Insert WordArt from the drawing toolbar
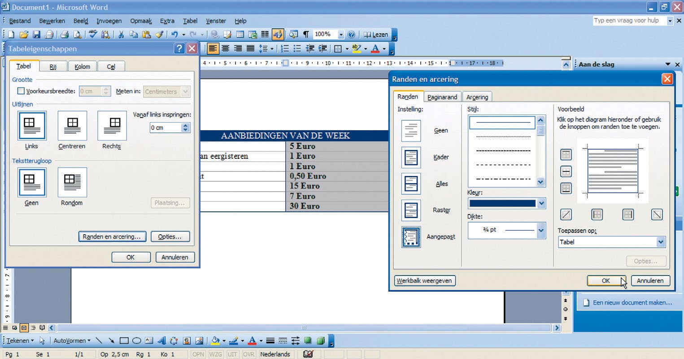This screenshot has height=359, width=684. (x=161, y=341)
